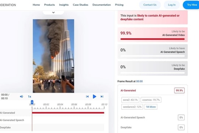Click the Deepfake timeline row label

[5, 127]
